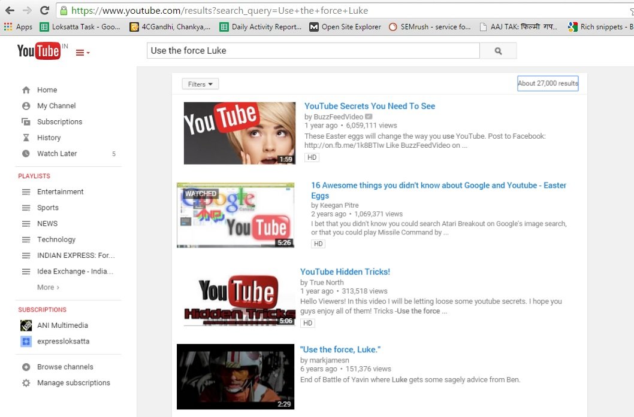This screenshot has height=417, width=634.
Task: Click the search box containing 'Use the force Luke'
Action: (x=313, y=51)
